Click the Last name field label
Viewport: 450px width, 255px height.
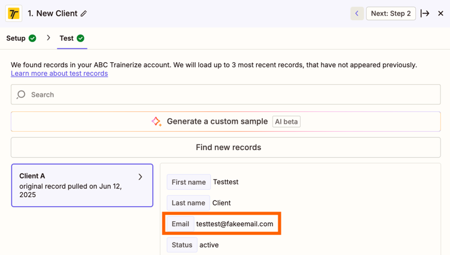[x=188, y=203]
